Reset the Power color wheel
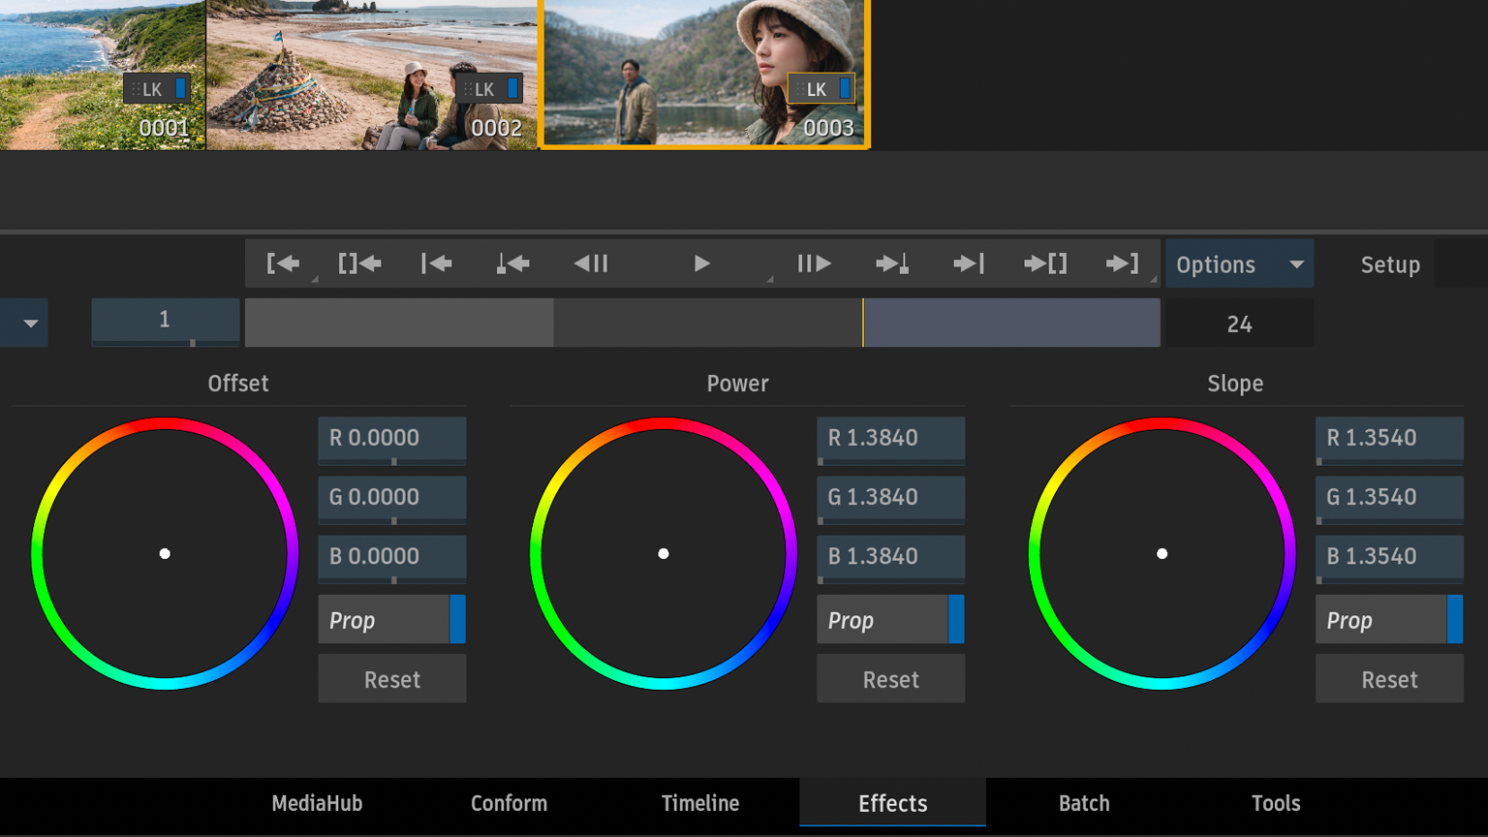This screenshot has width=1488, height=837. tap(889, 679)
